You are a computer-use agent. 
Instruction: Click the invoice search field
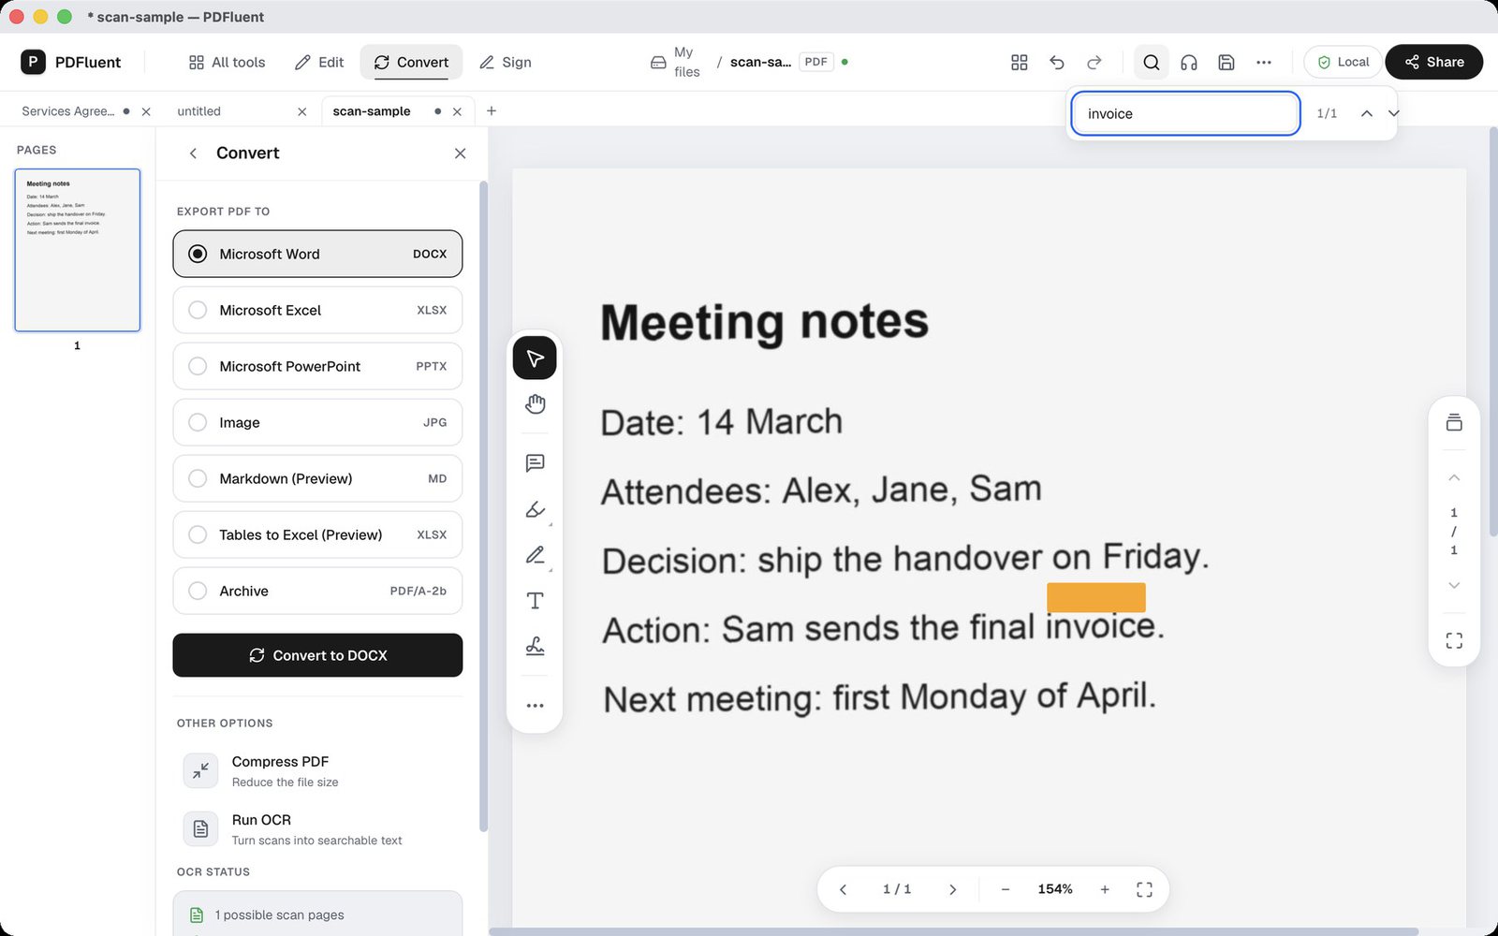pos(1185,113)
